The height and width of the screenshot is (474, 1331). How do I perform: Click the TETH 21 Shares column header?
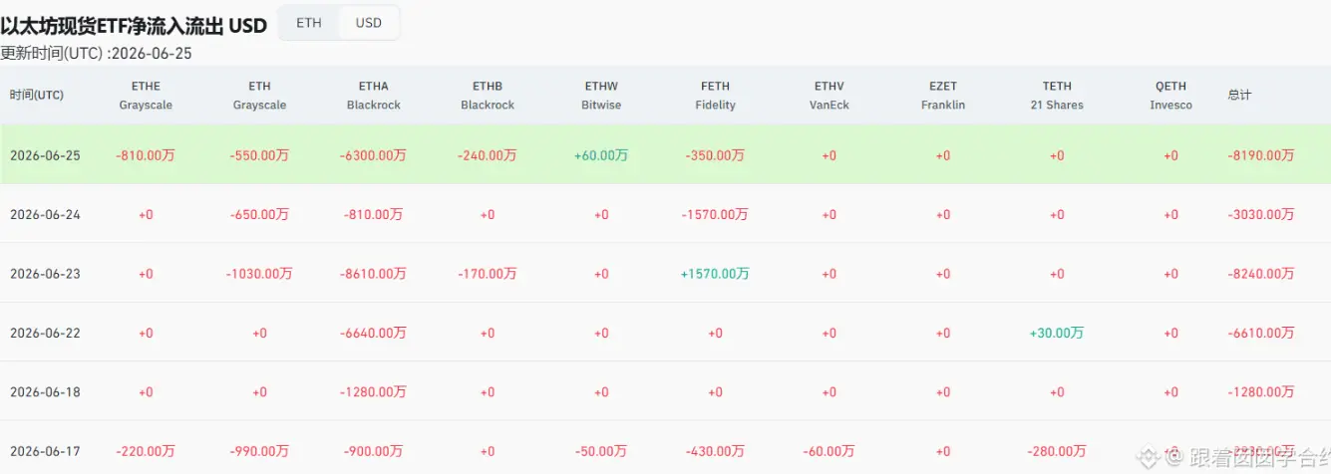(1057, 96)
